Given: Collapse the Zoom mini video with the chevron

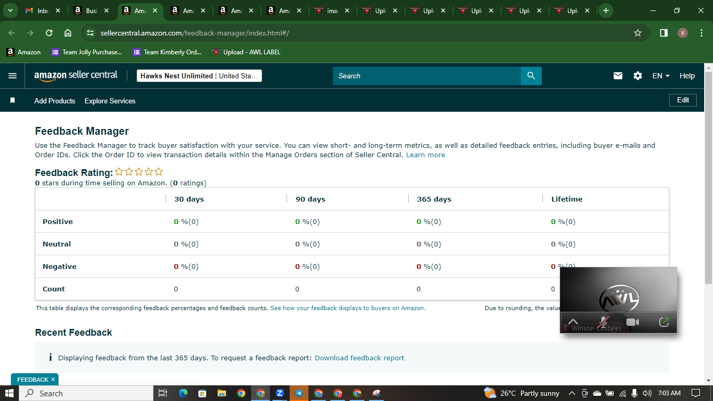Looking at the screenshot, I should click(573, 322).
